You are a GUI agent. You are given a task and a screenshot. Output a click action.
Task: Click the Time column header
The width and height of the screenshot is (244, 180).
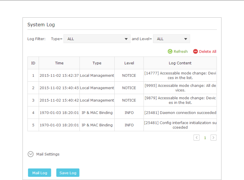click(x=59, y=63)
